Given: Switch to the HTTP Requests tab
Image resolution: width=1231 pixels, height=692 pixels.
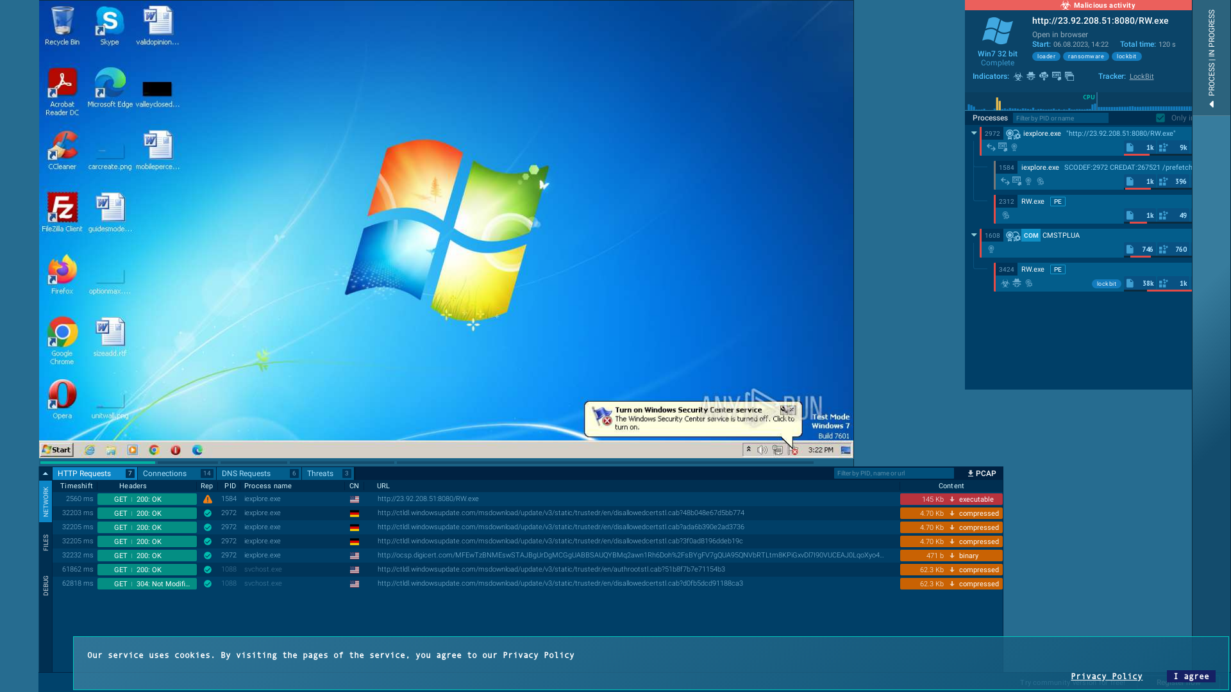Looking at the screenshot, I should pyautogui.click(x=95, y=474).
